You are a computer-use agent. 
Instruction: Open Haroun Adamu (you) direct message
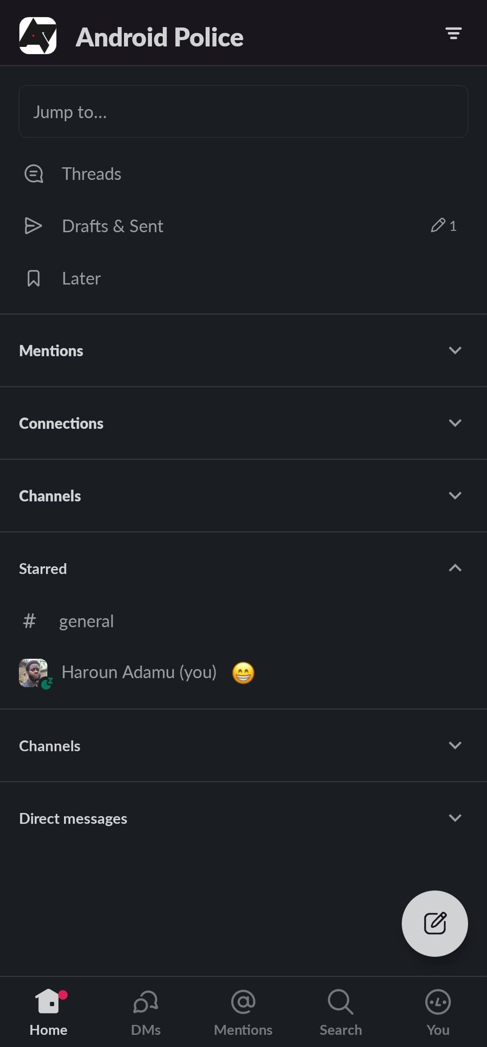click(139, 673)
